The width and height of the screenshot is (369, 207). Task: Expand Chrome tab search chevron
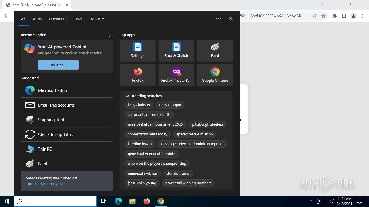(x=323, y=4)
